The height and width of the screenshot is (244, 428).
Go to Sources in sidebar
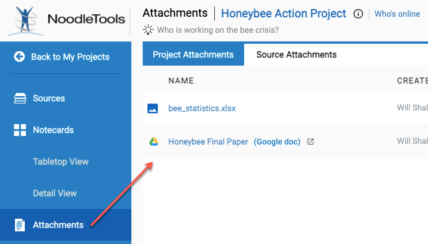(x=48, y=98)
